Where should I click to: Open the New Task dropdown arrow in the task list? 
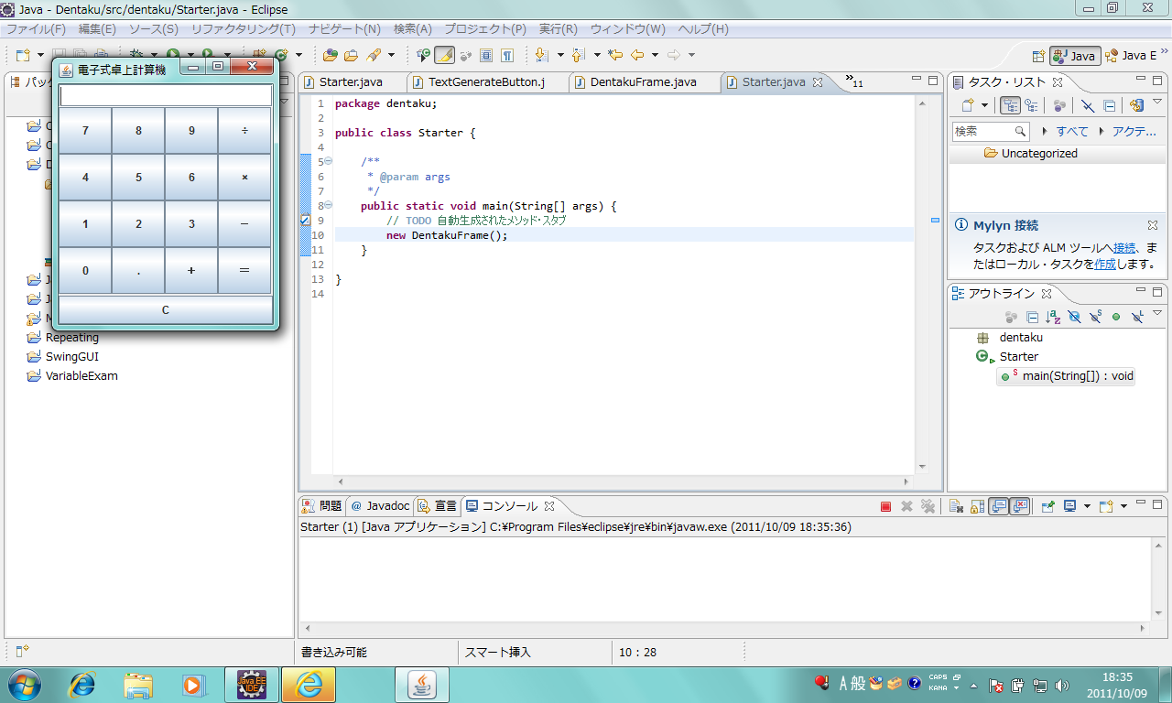pos(984,105)
